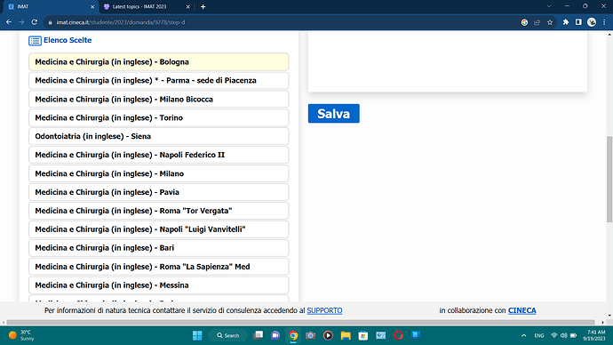This screenshot has width=613, height=345.
Task: Open the Wi-Fi network tray icon
Action: coord(554,335)
